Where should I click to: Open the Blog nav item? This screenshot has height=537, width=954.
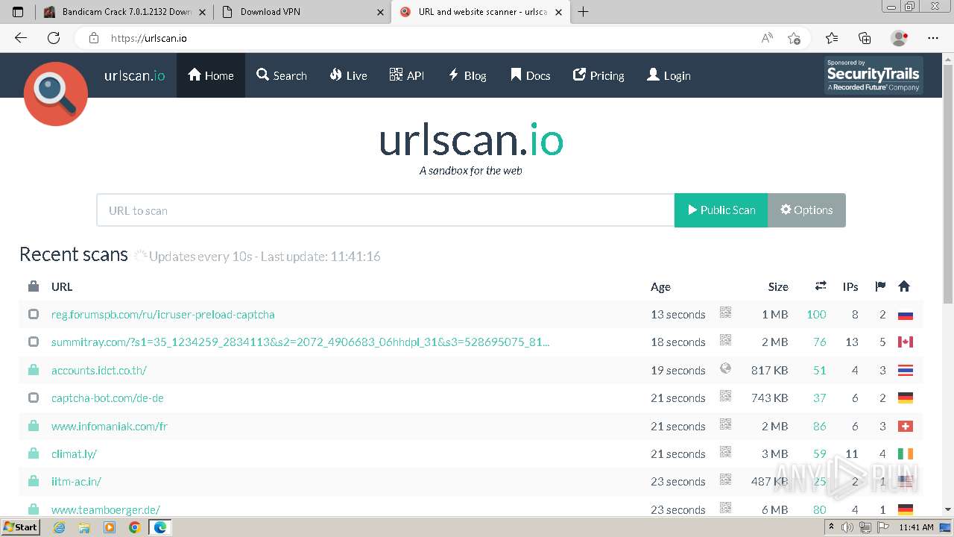pos(467,75)
